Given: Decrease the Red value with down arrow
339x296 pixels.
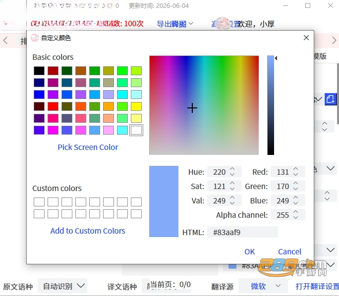Looking at the screenshot, I should pos(296,174).
